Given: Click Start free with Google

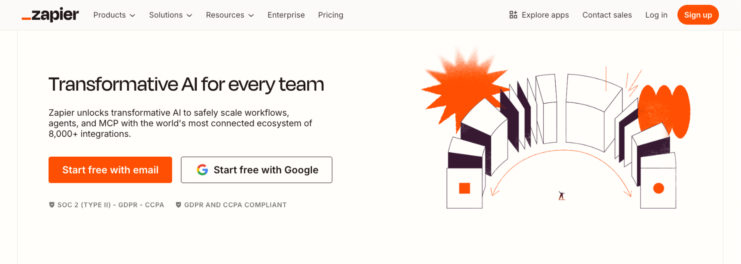Looking at the screenshot, I should [x=256, y=170].
